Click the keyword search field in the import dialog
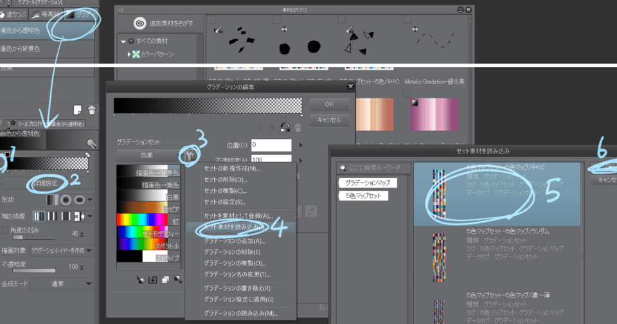 pyautogui.click(x=373, y=168)
